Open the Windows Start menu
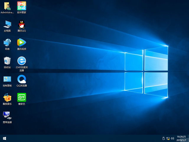The width and height of the screenshot is (189, 142). 4,138
